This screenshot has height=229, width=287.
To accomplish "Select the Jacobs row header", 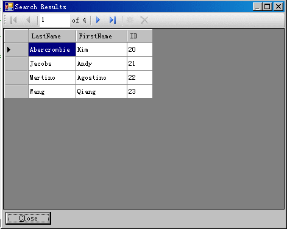I will (16, 63).
